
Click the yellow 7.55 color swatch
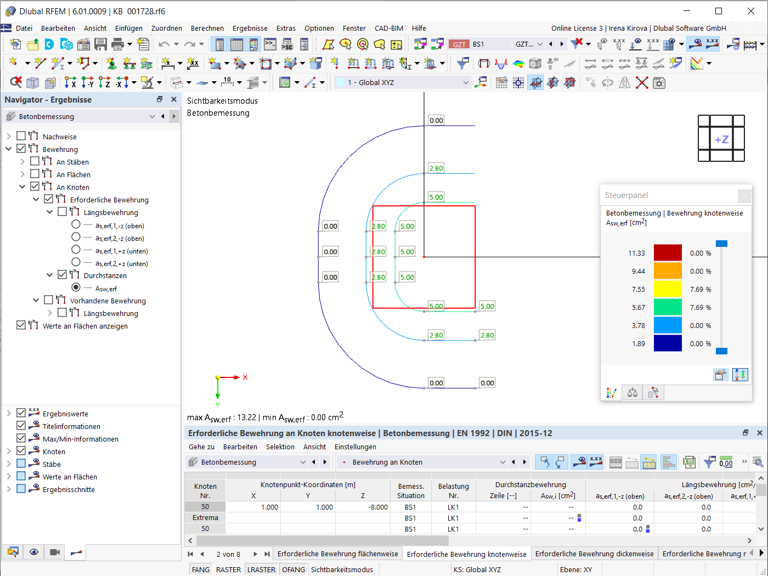click(668, 289)
